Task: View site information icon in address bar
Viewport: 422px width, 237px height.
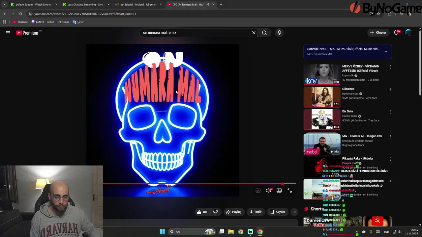Action: coord(30,14)
